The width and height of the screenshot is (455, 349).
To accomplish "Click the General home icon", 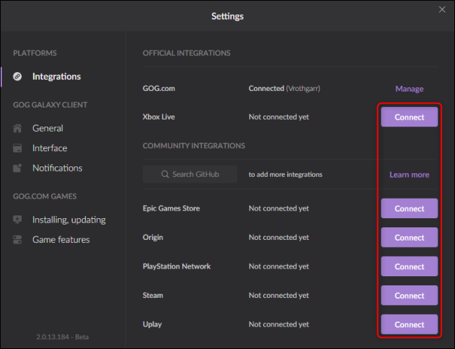I will pos(17,129).
